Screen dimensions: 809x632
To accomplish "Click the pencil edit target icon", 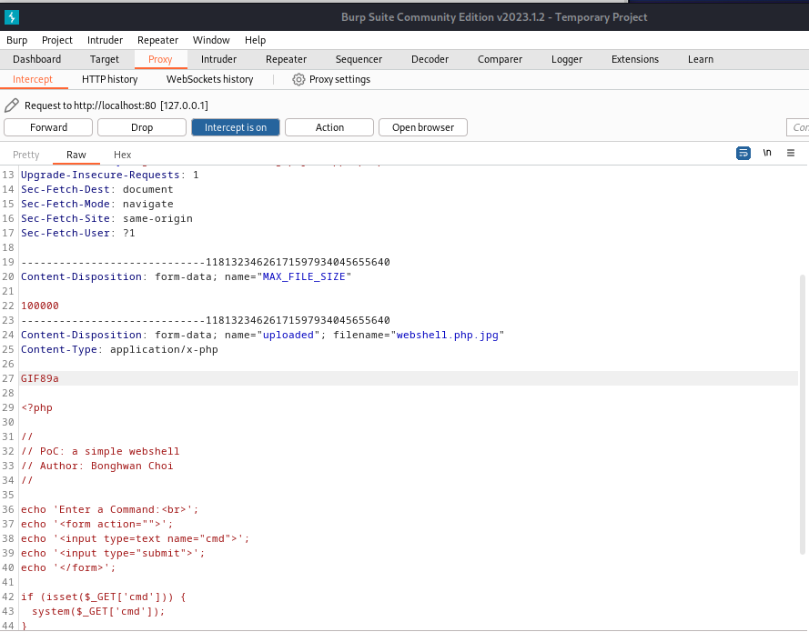I will [x=11, y=105].
